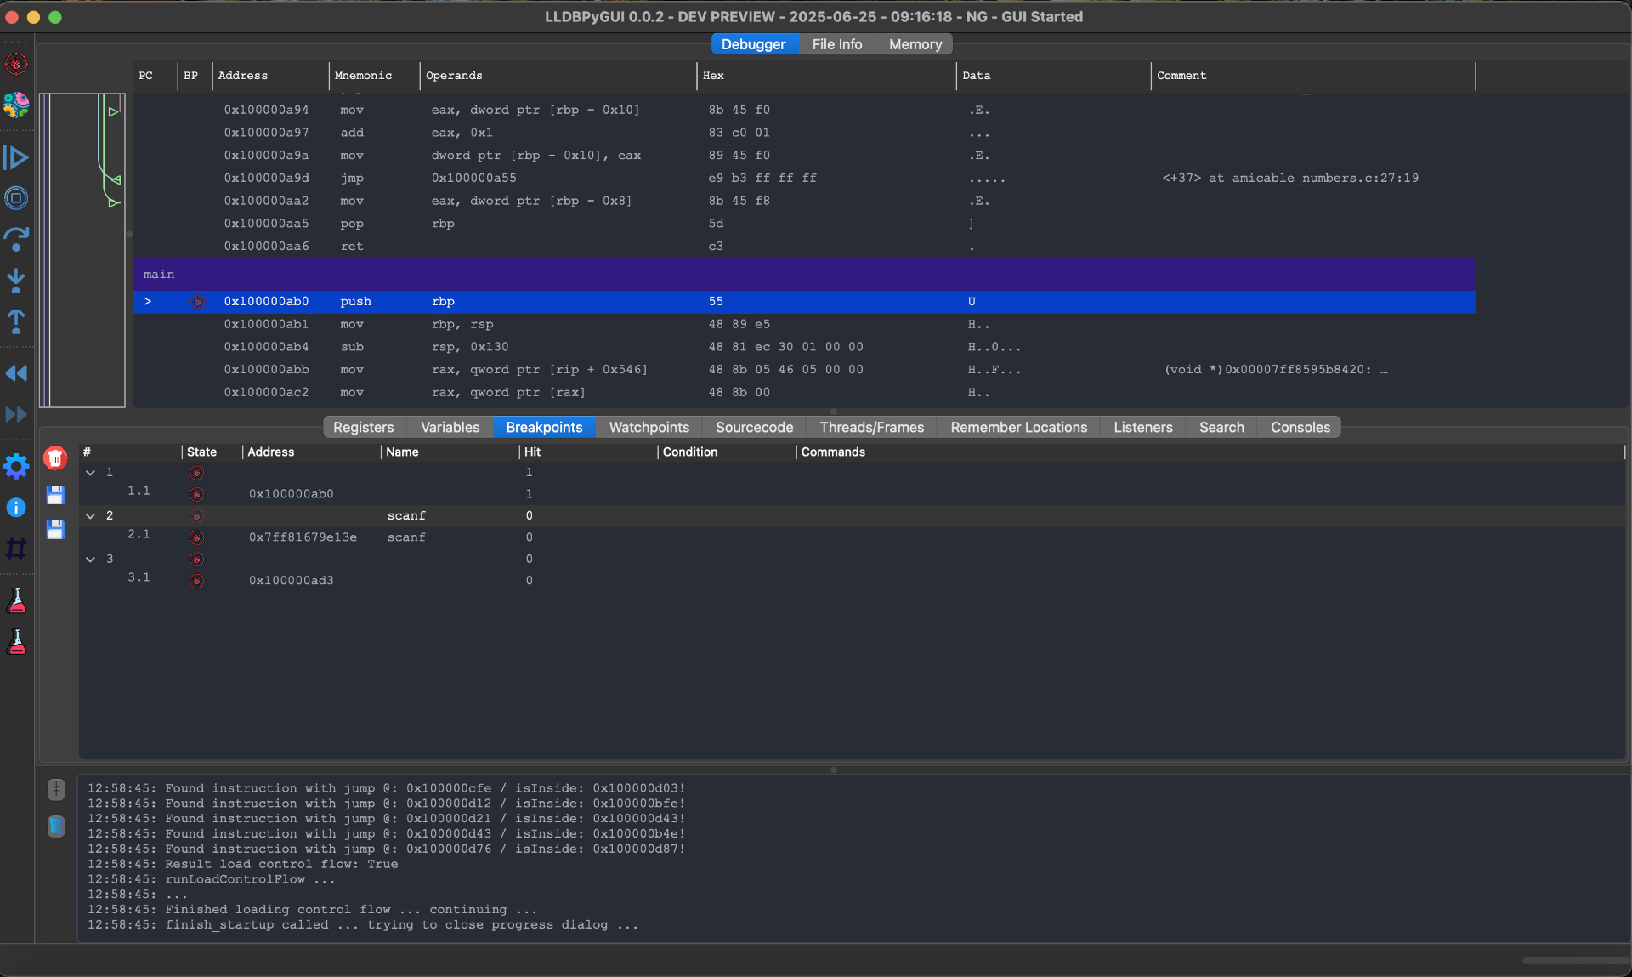Click the stop debugging icon
Image resolution: width=1632 pixels, height=977 pixels.
16,198
